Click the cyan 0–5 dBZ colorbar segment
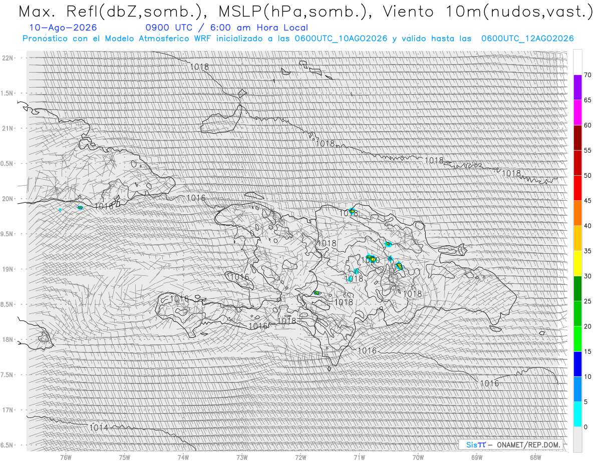 tap(578, 414)
